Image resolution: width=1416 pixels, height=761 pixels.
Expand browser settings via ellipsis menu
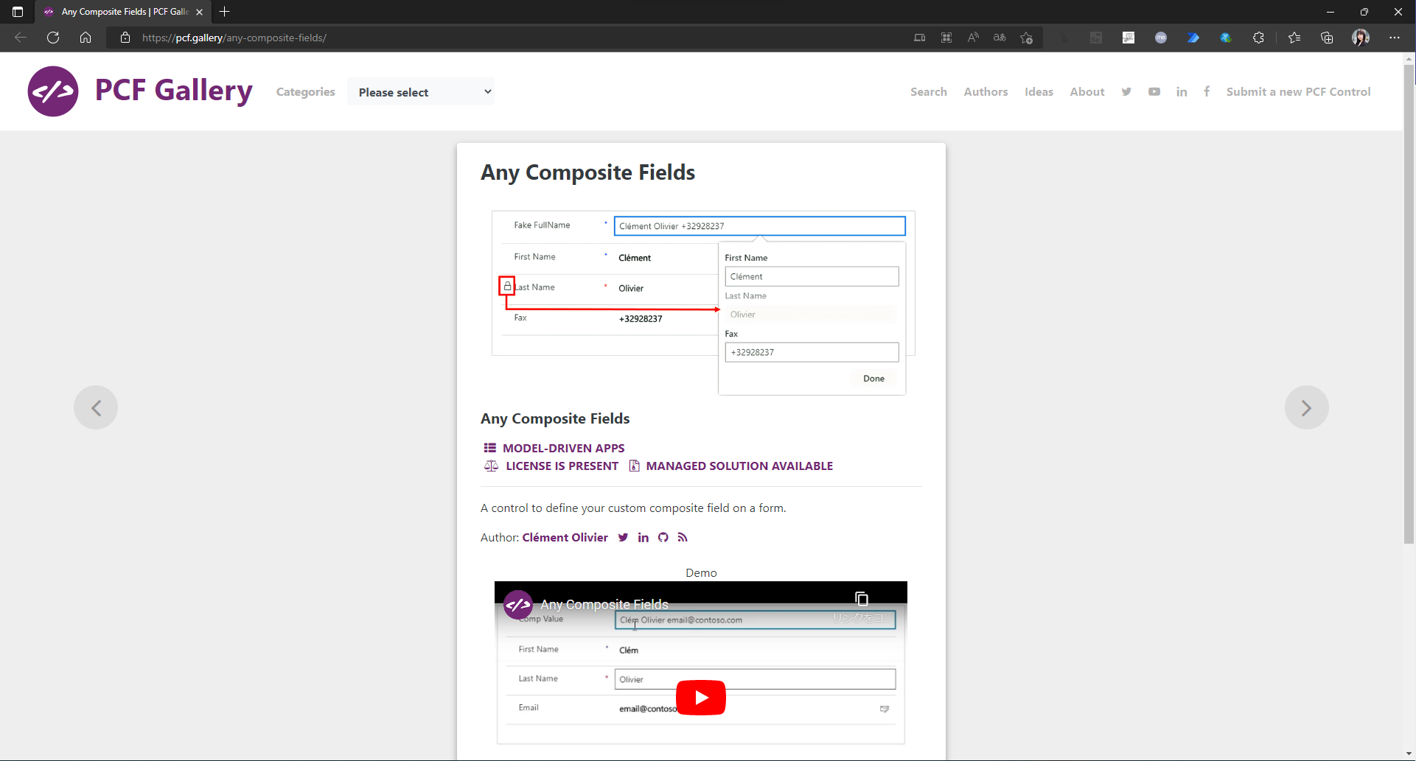point(1395,38)
